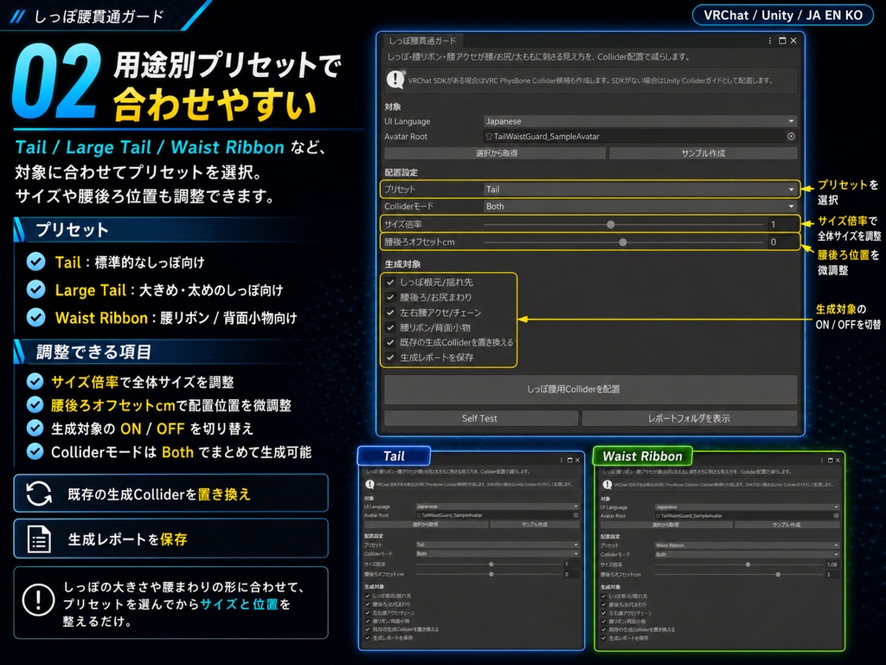Viewport: 886px width, 665px height.
Task: Click サイズ倍率 slider handle in Waist Ribbon window
Action: (748, 565)
